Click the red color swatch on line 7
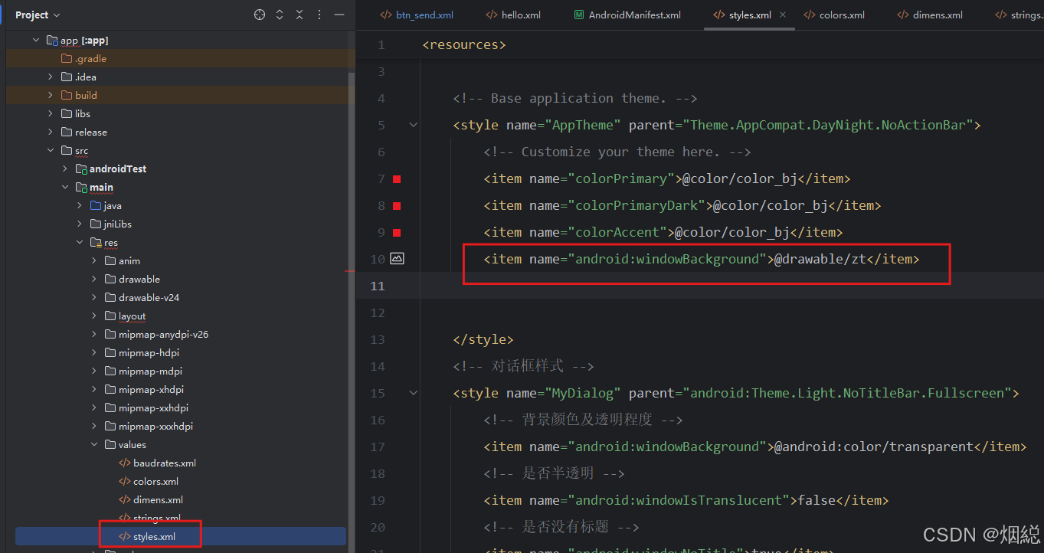Screen dimensions: 1044x553 click(x=397, y=178)
